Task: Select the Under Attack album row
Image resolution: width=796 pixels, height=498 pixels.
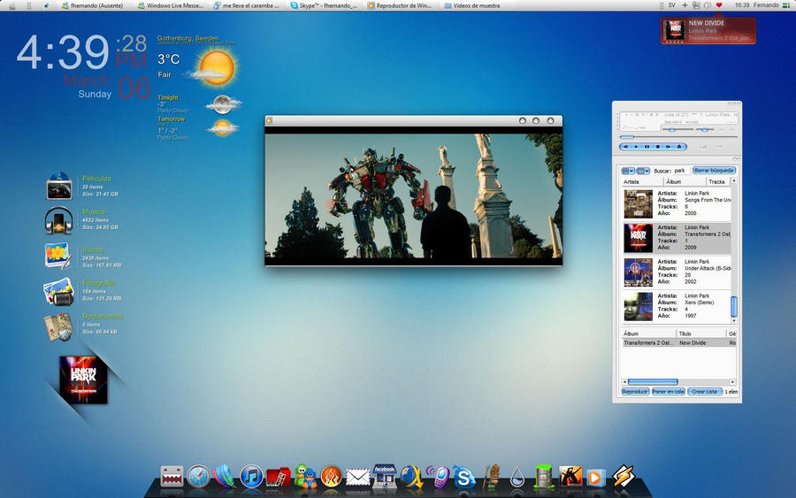Action: pos(677,272)
